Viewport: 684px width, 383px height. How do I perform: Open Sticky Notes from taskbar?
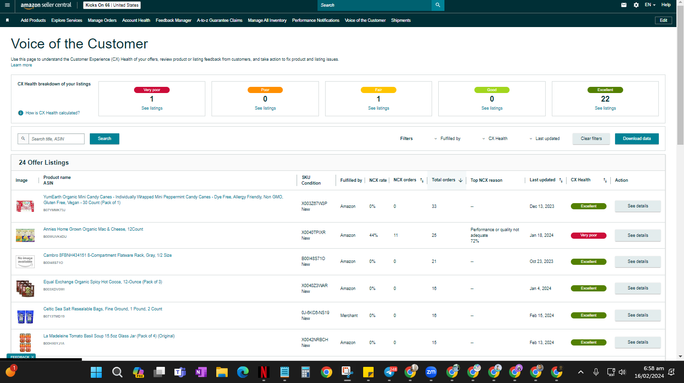coord(368,372)
